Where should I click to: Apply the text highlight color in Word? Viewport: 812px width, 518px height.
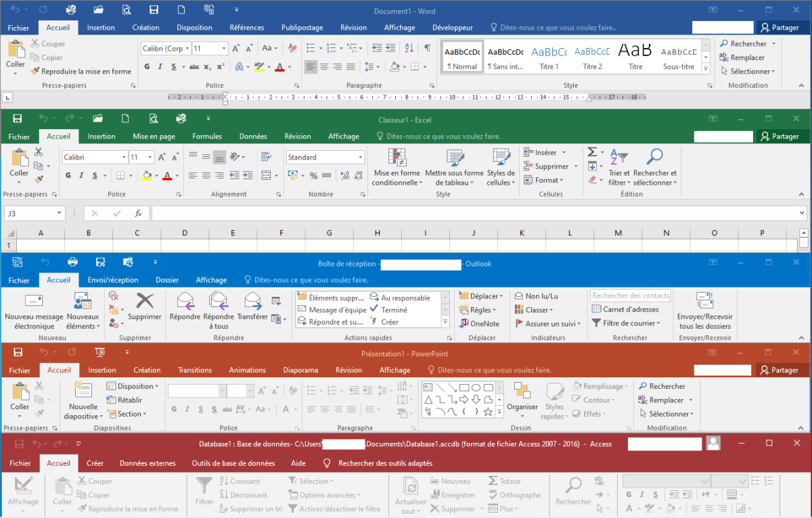pyautogui.click(x=258, y=67)
